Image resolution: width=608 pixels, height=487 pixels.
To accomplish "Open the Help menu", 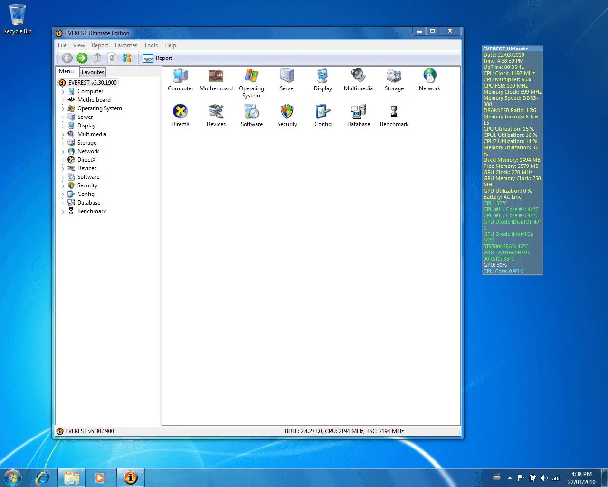I will pos(170,45).
